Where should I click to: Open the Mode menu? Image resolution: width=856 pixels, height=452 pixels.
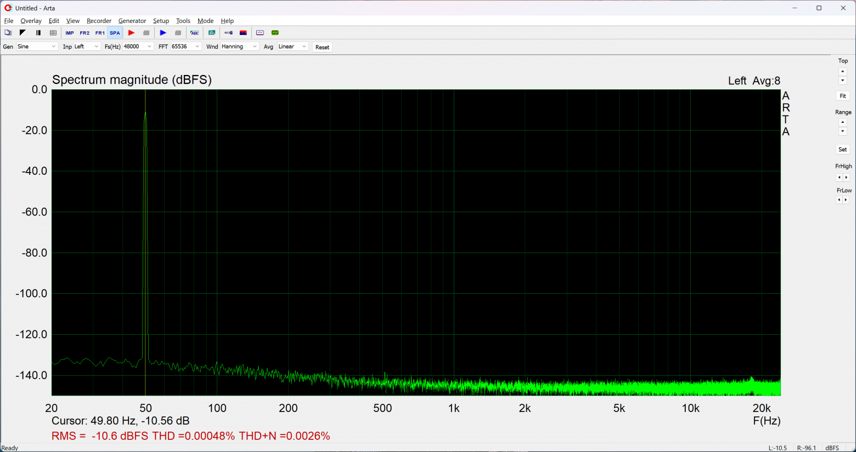(x=205, y=21)
